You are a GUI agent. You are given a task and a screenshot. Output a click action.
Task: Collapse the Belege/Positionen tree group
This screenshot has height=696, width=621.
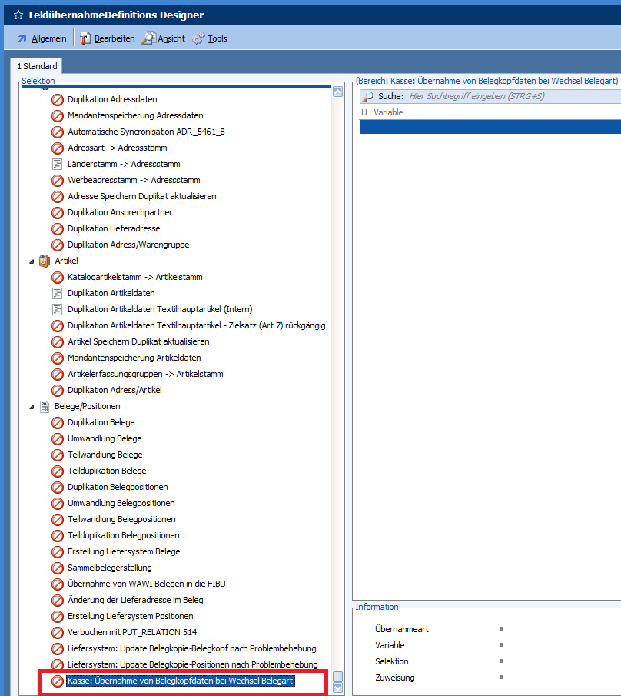tap(32, 407)
